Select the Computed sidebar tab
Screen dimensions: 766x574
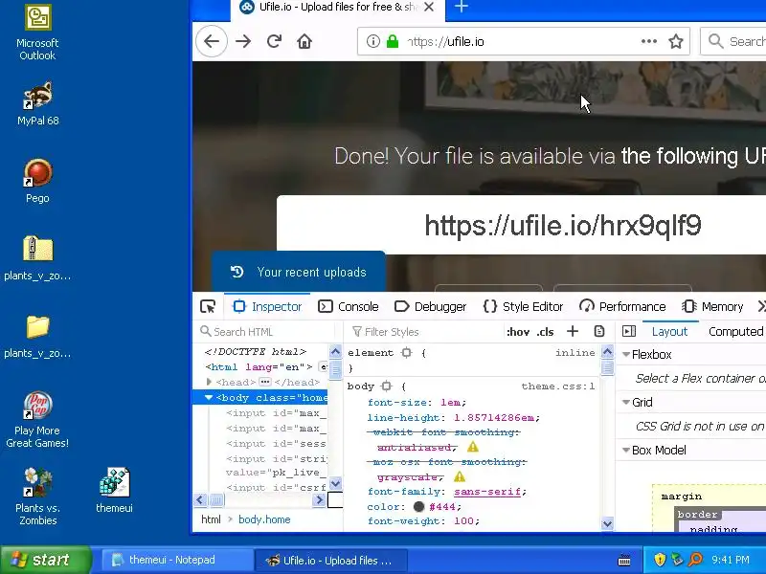point(735,331)
